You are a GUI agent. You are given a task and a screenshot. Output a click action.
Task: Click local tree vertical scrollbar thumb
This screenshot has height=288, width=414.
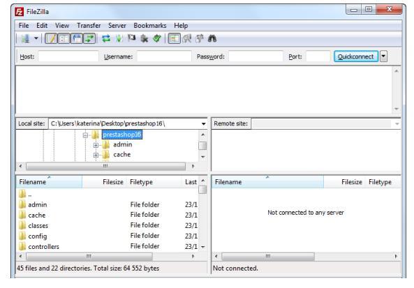202,146
